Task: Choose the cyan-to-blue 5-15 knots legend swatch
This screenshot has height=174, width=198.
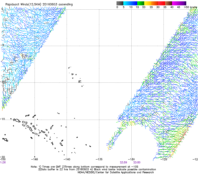Action: point(130,3)
